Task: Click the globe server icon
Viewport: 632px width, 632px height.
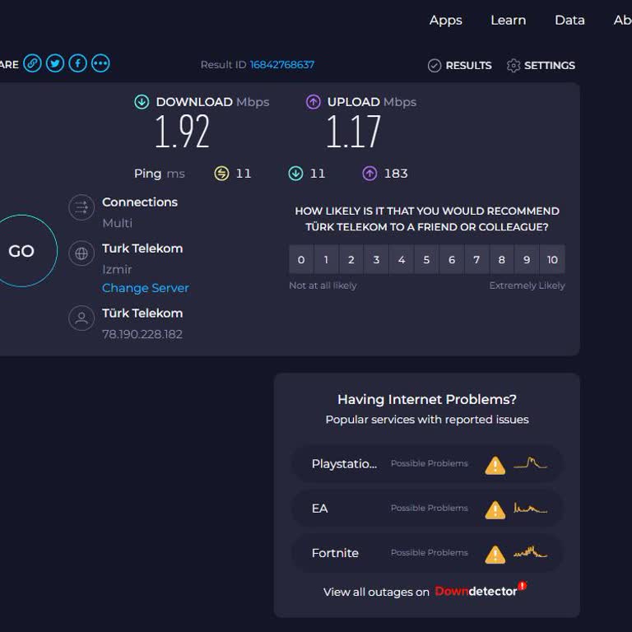Action: (81, 253)
